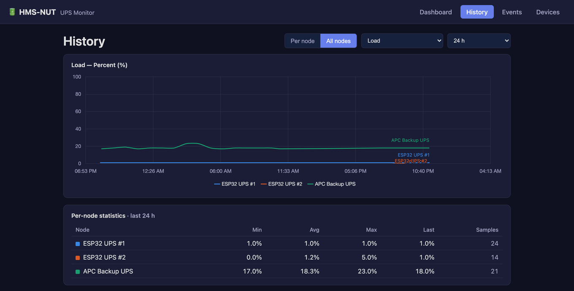The height and width of the screenshot is (291, 574).
Task: Click the blue ESP32 UPS #1 chart label
Action: click(414, 155)
